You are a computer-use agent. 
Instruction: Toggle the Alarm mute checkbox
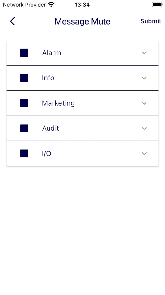[x=24, y=53]
